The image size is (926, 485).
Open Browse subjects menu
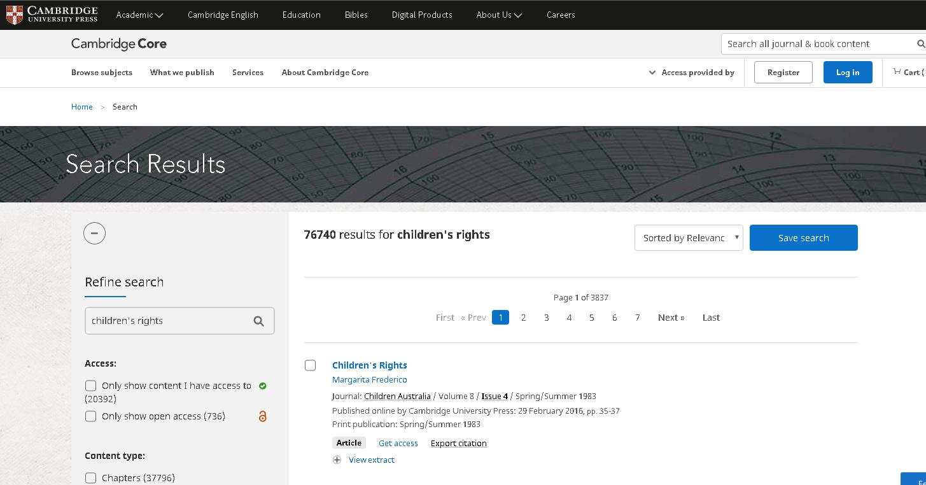[x=102, y=73]
